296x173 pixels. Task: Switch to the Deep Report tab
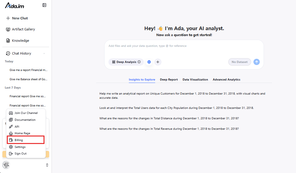click(x=169, y=79)
